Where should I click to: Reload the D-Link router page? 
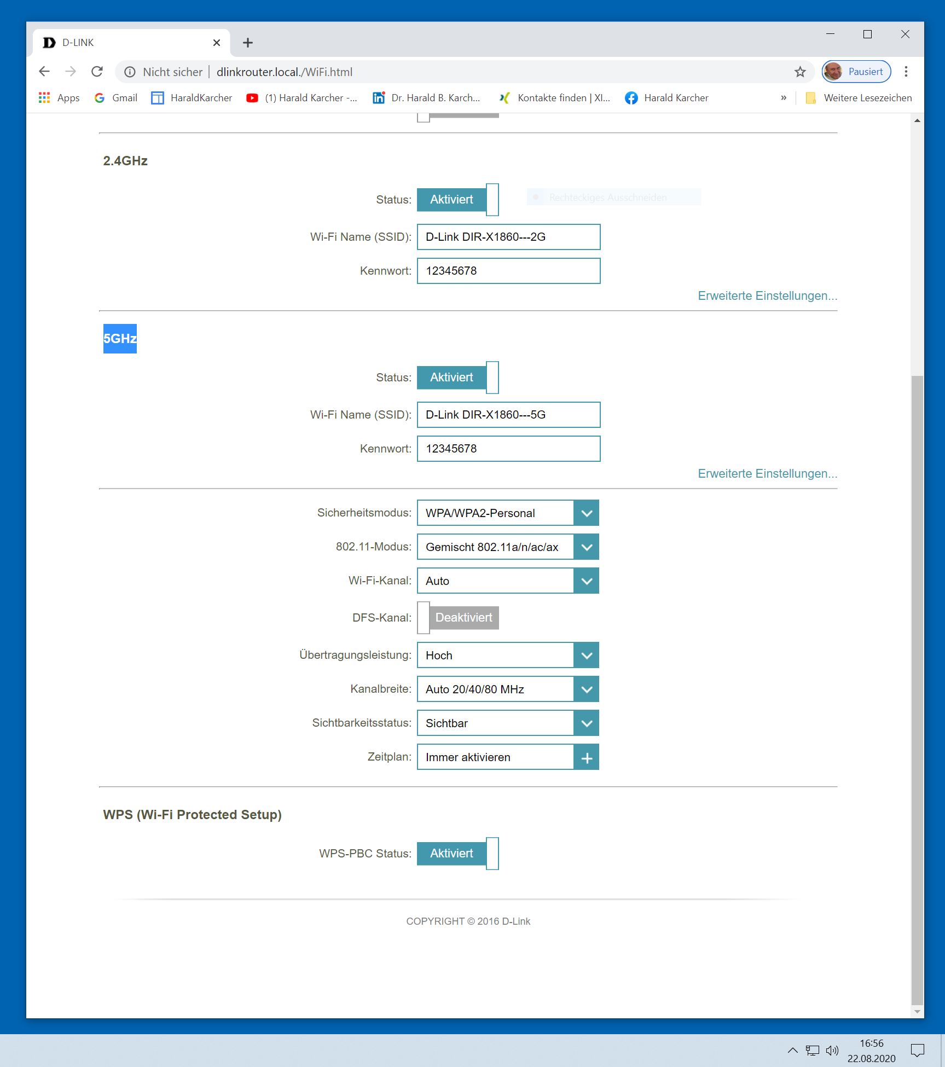click(x=97, y=72)
